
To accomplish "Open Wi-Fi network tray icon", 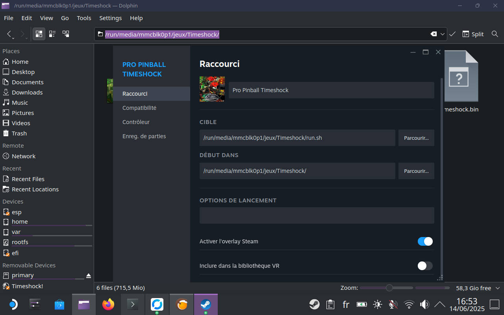I will pyautogui.click(x=409, y=304).
